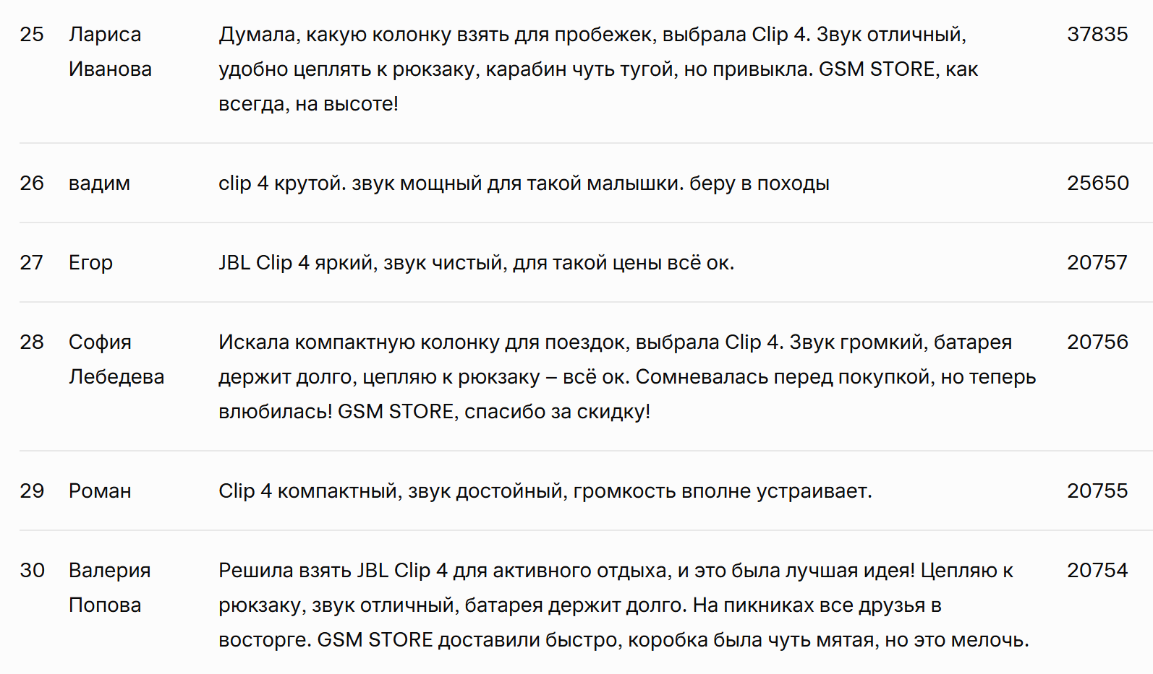
Task: Select the name вадим
Action: click(99, 183)
